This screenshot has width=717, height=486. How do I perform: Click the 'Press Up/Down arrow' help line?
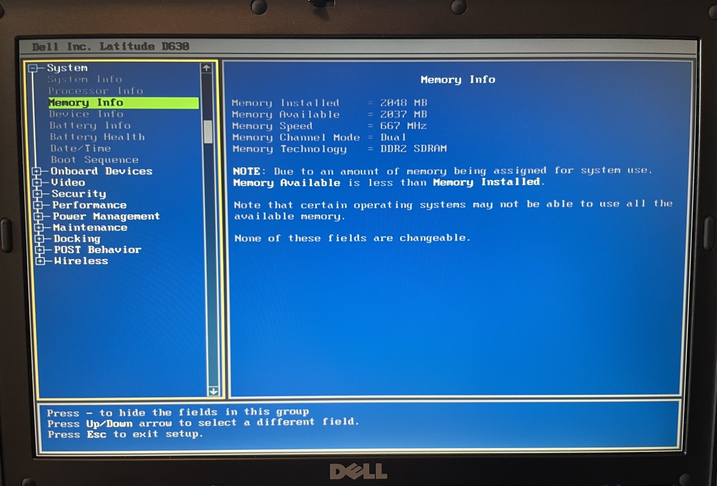point(203,423)
